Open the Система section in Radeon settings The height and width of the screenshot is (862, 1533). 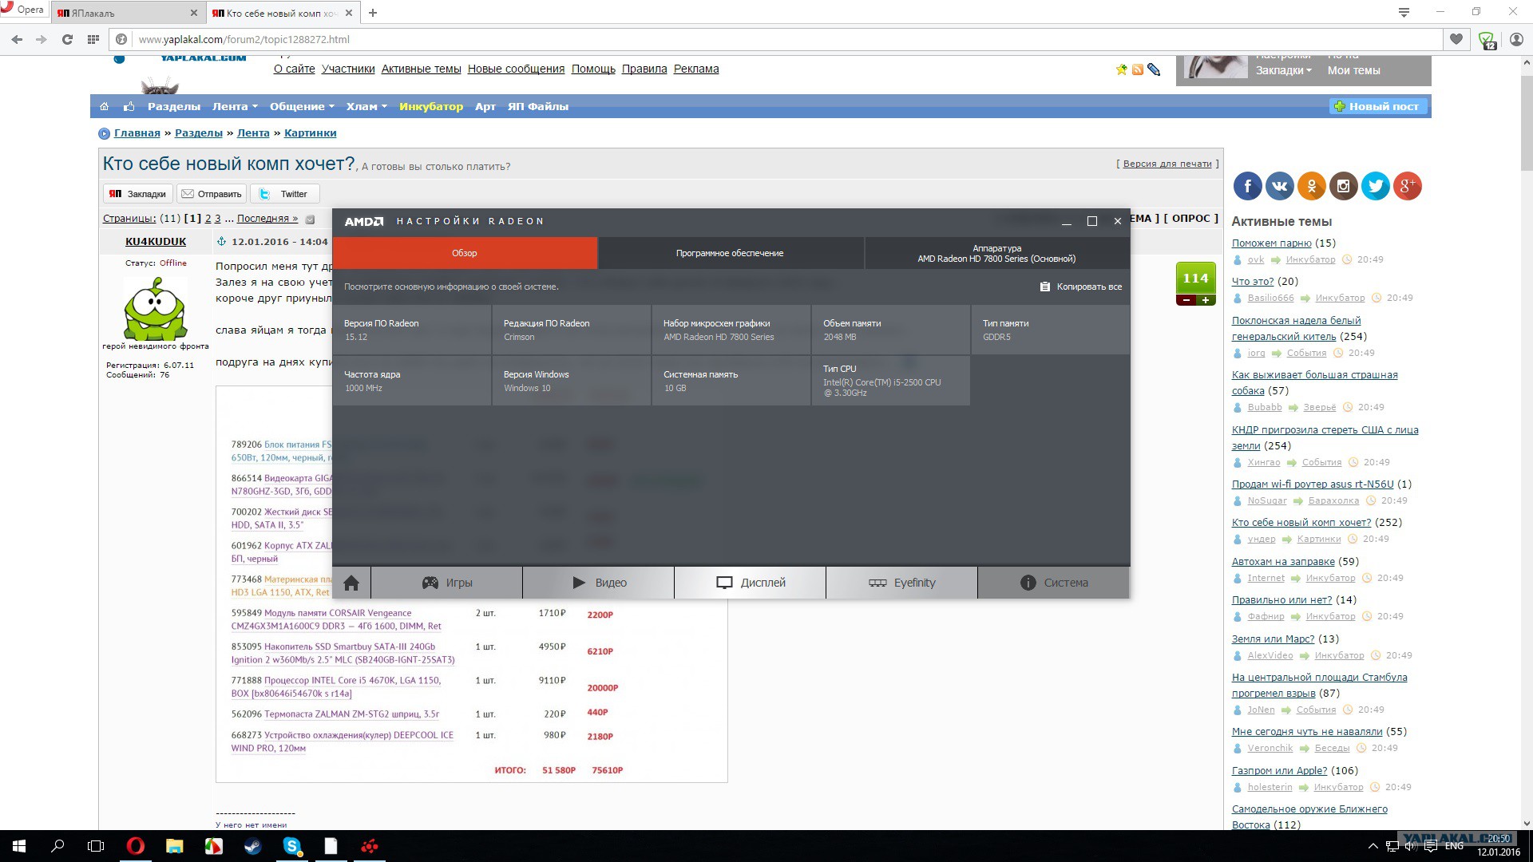click(x=1054, y=583)
